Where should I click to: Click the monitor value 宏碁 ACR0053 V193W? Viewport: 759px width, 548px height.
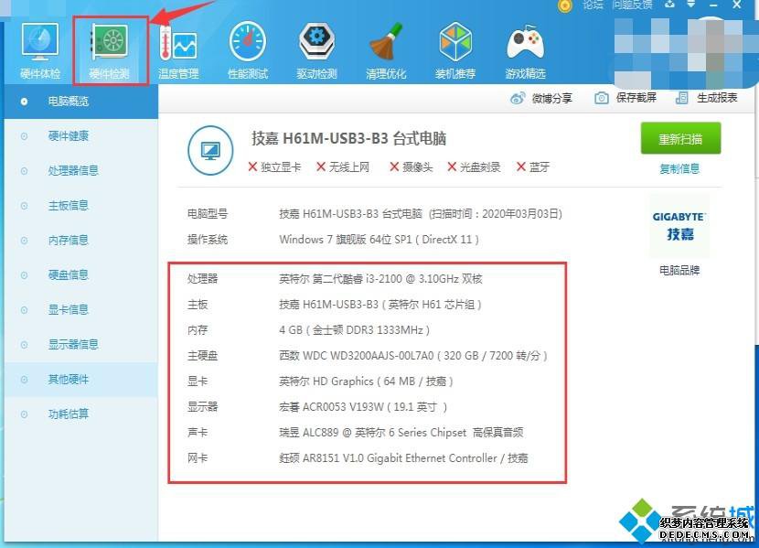point(363,407)
